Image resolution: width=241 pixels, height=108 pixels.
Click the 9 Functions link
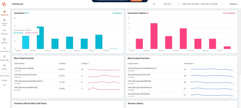click(117, 13)
